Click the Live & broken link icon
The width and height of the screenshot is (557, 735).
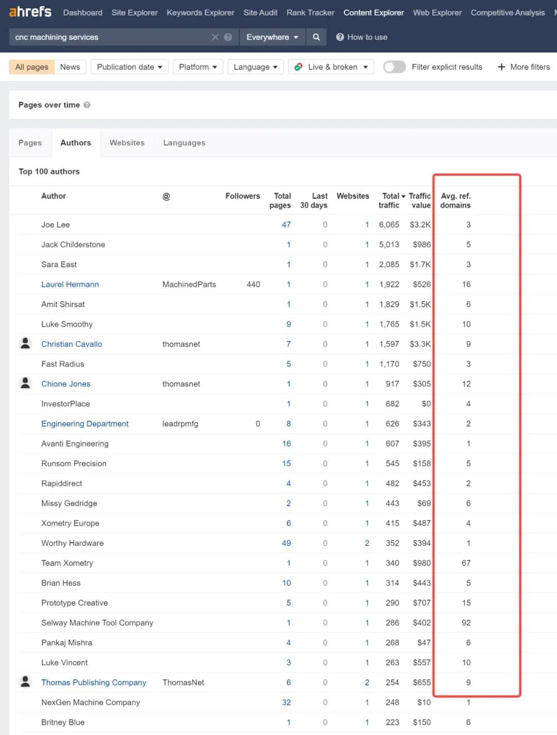pyautogui.click(x=298, y=67)
